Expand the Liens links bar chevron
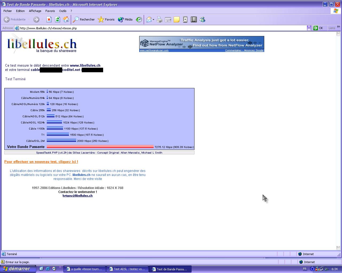Viewport: 342px width, 273px height. click(339, 27)
